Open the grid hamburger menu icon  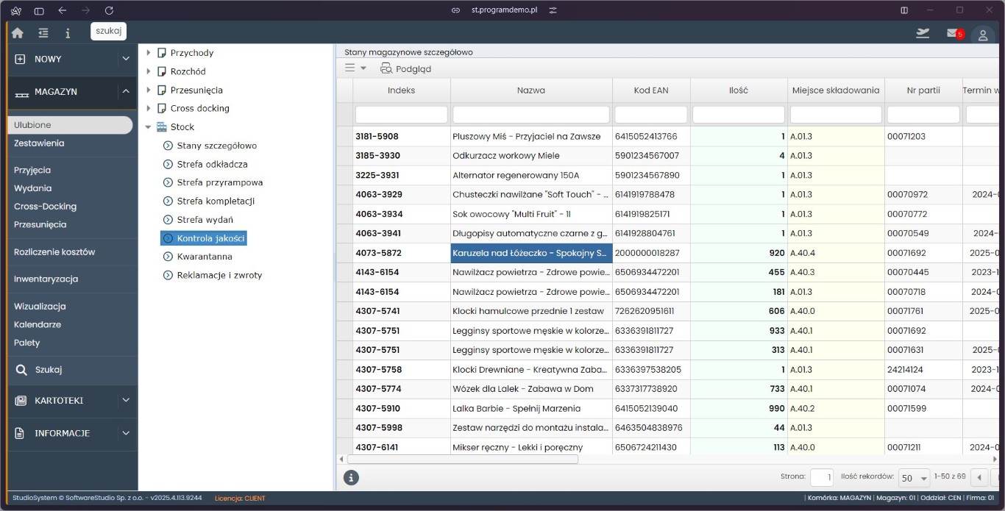[x=350, y=68]
